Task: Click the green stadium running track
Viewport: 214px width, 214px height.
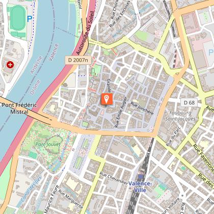Action: coord(18,18)
